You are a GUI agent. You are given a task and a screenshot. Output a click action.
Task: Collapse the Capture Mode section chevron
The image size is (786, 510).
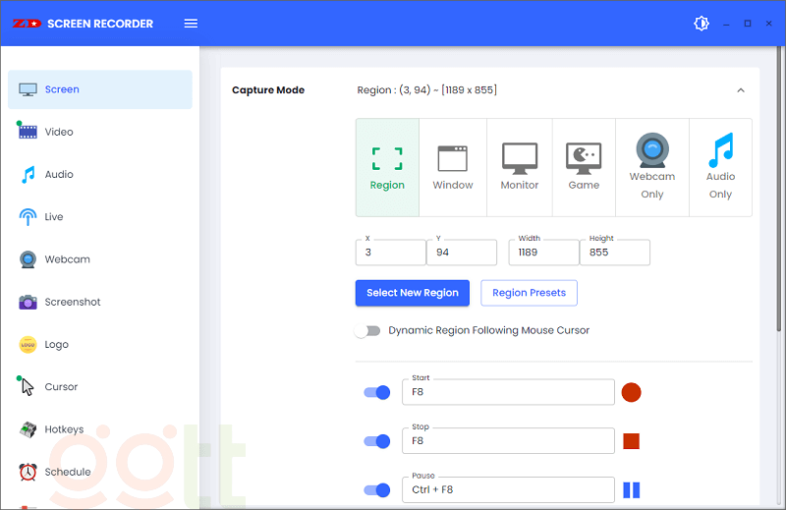(741, 90)
